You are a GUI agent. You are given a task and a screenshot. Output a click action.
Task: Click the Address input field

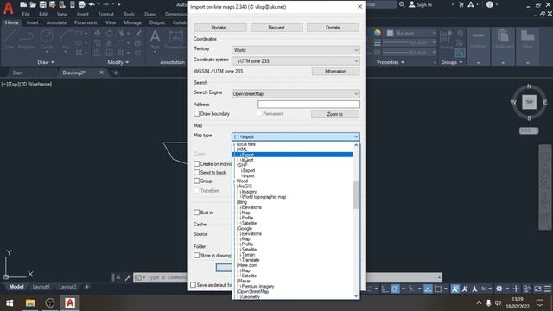308,105
